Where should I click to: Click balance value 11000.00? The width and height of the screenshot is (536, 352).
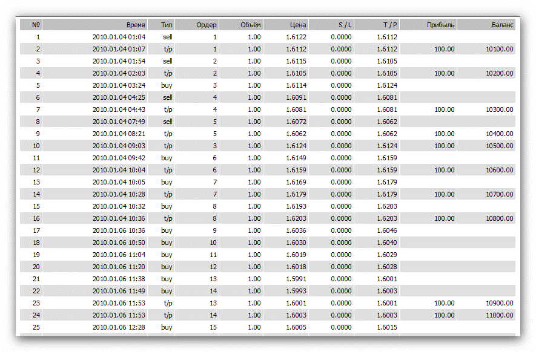tap(500, 316)
